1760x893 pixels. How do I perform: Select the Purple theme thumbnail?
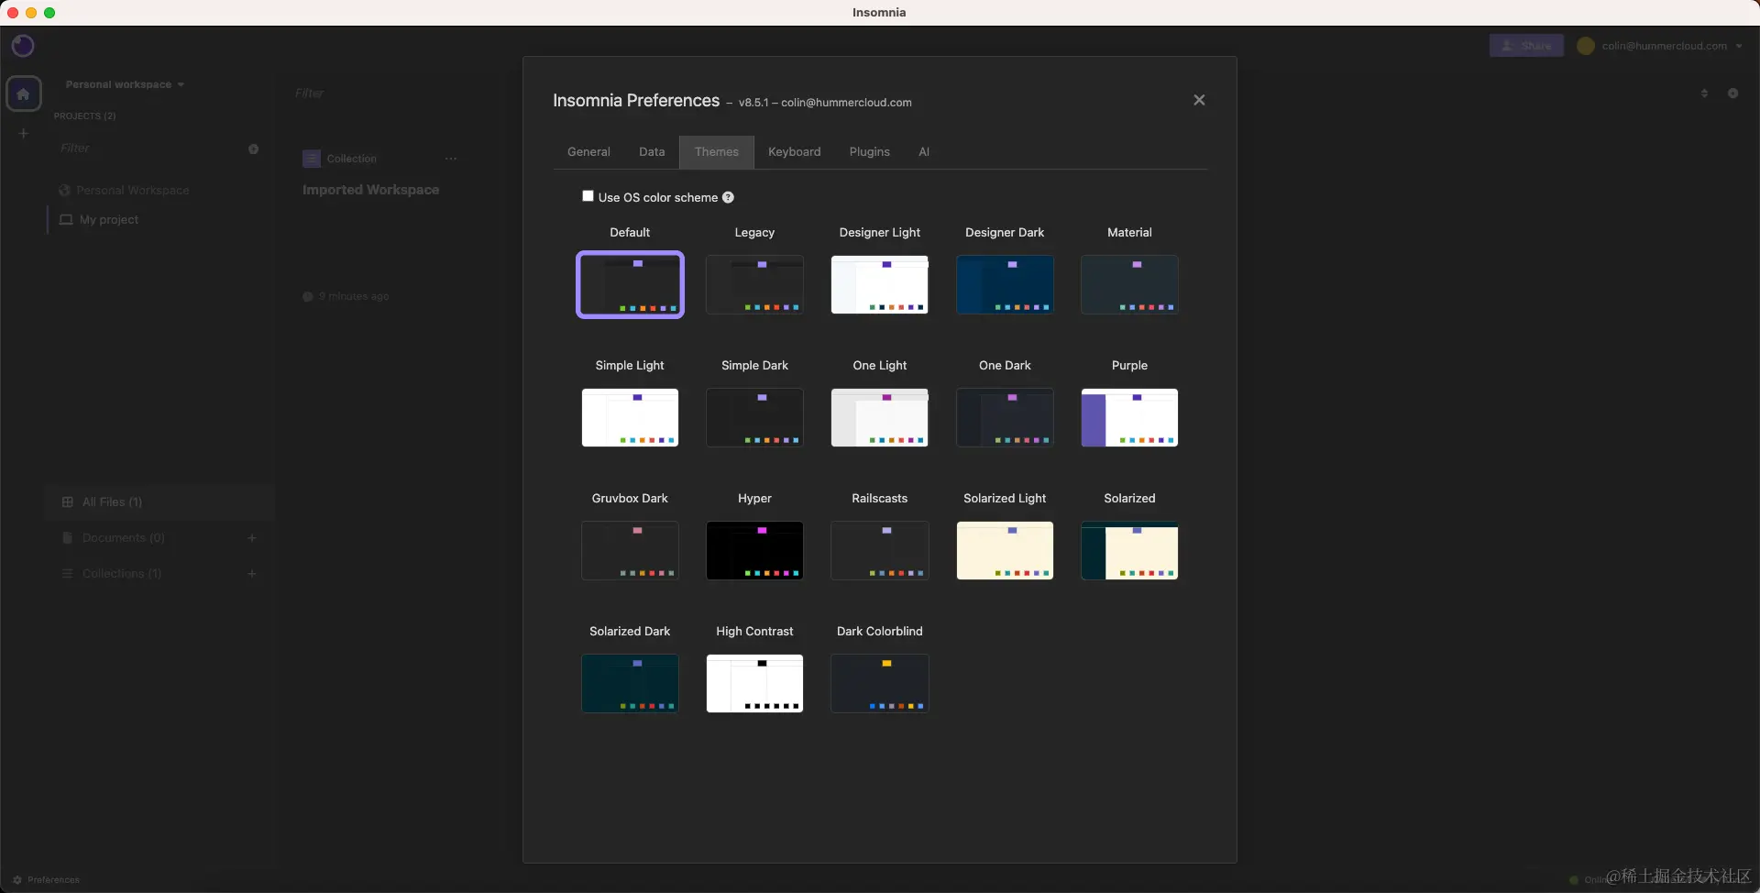coord(1129,417)
